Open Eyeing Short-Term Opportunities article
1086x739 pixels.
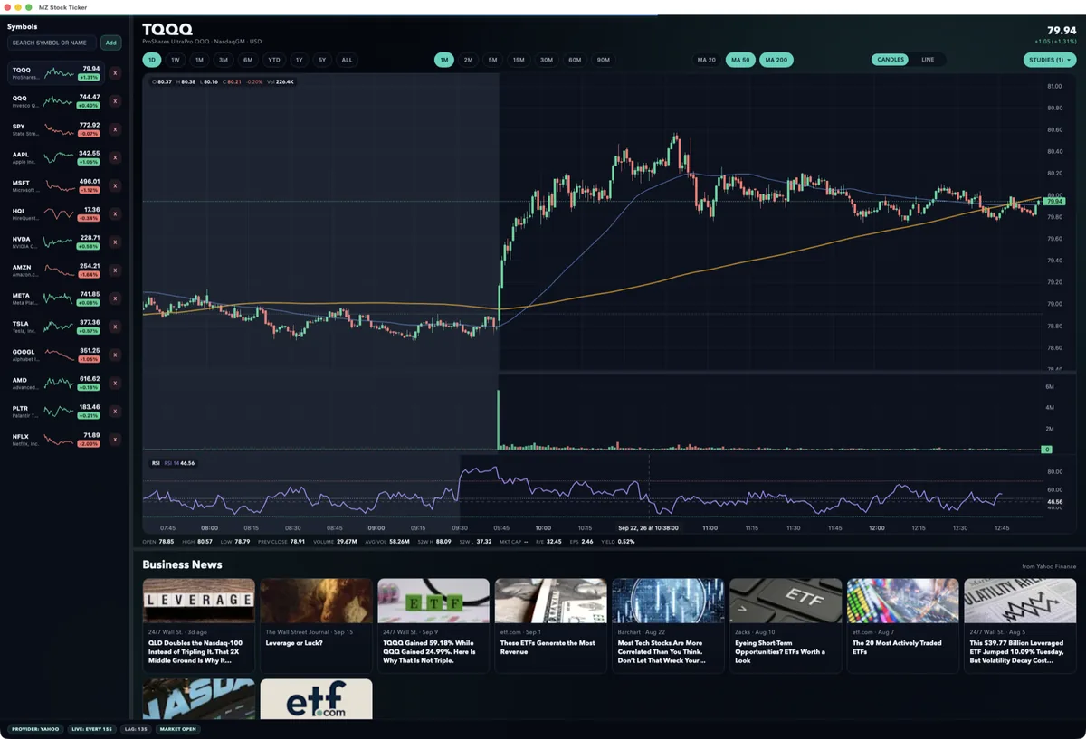click(x=786, y=626)
